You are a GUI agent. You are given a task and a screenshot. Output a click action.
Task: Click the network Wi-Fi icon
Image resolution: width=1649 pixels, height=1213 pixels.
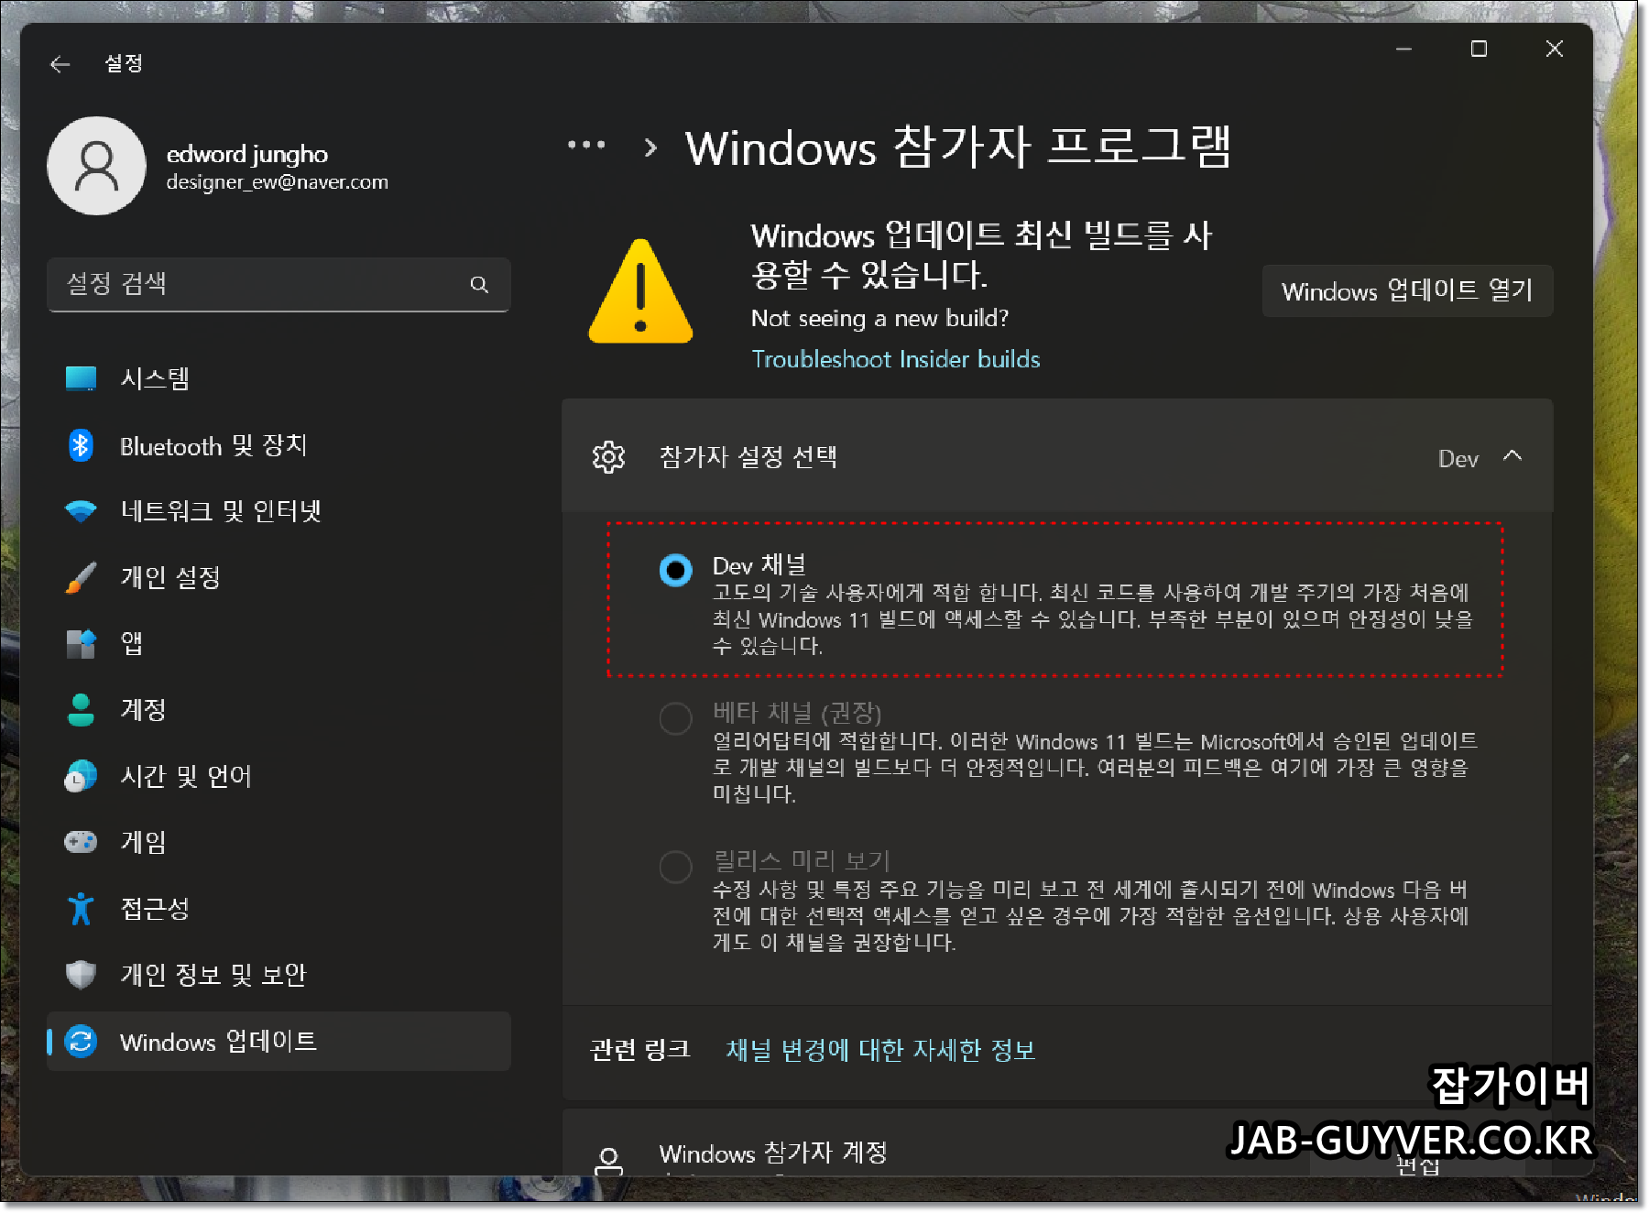point(81,511)
